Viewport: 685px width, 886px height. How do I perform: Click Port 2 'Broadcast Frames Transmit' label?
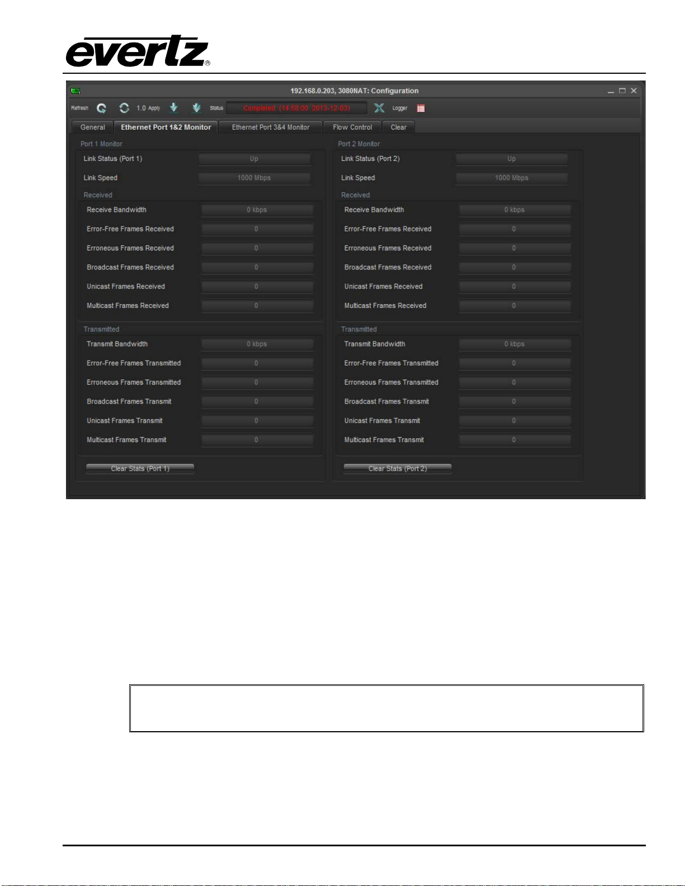point(386,401)
